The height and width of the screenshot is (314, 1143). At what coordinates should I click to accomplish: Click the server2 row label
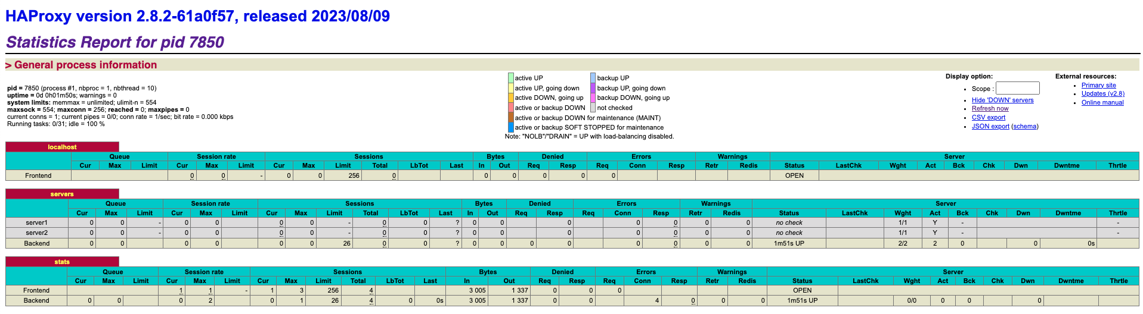(36, 233)
